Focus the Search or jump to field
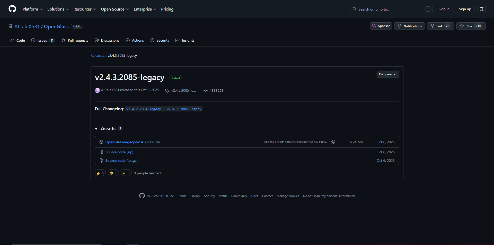Viewport: 494px width, 245px height. (391, 9)
